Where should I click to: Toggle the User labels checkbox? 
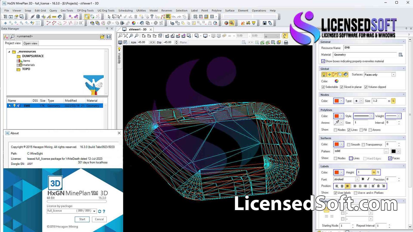coord(335,193)
